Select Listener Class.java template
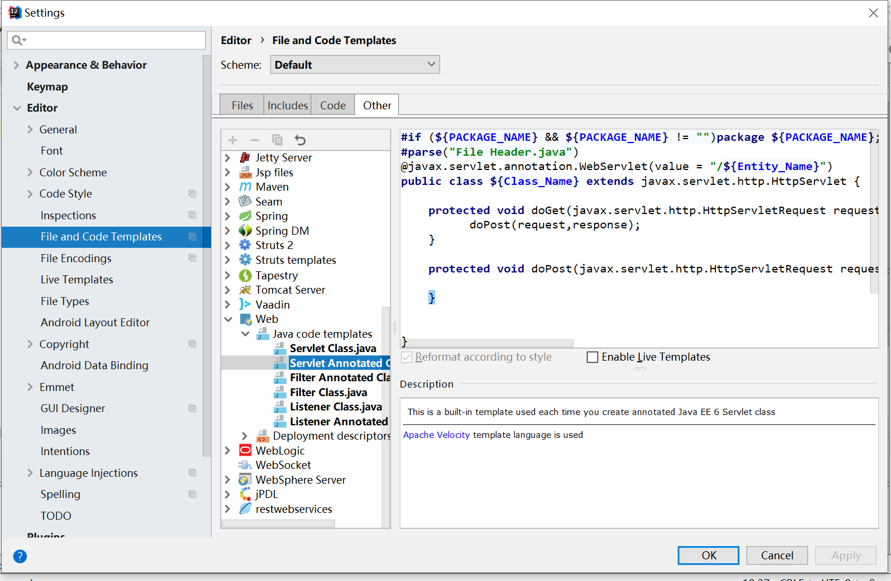The height and width of the screenshot is (581, 891). [x=336, y=406]
